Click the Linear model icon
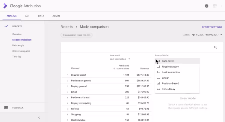The image size is (225, 122). [x=158, y=78]
